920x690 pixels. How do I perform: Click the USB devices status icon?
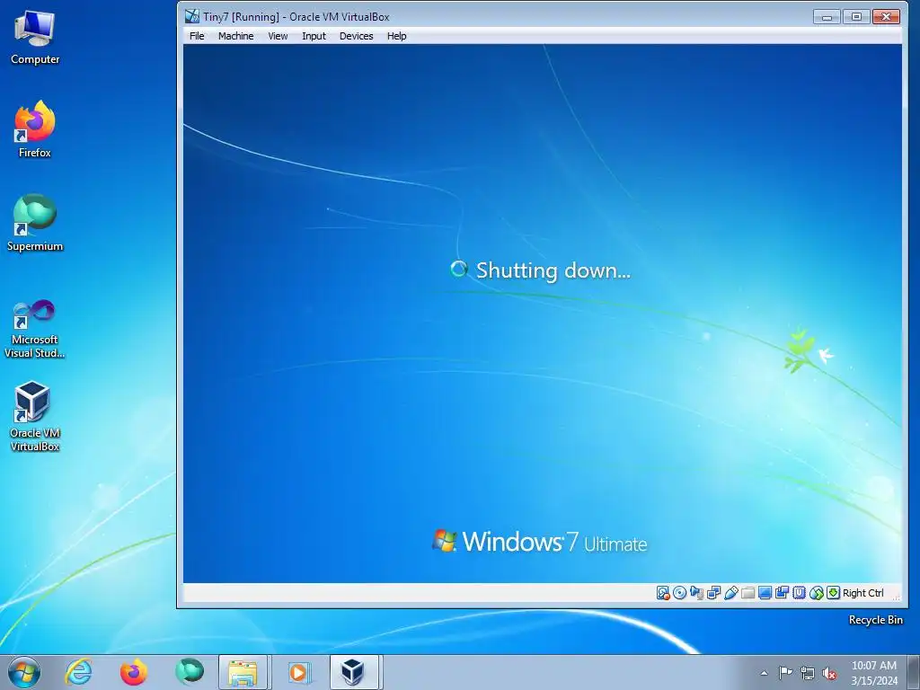730,593
